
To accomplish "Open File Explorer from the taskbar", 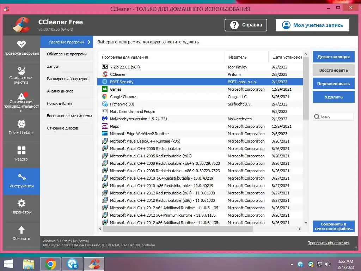I will click(29, 264).
